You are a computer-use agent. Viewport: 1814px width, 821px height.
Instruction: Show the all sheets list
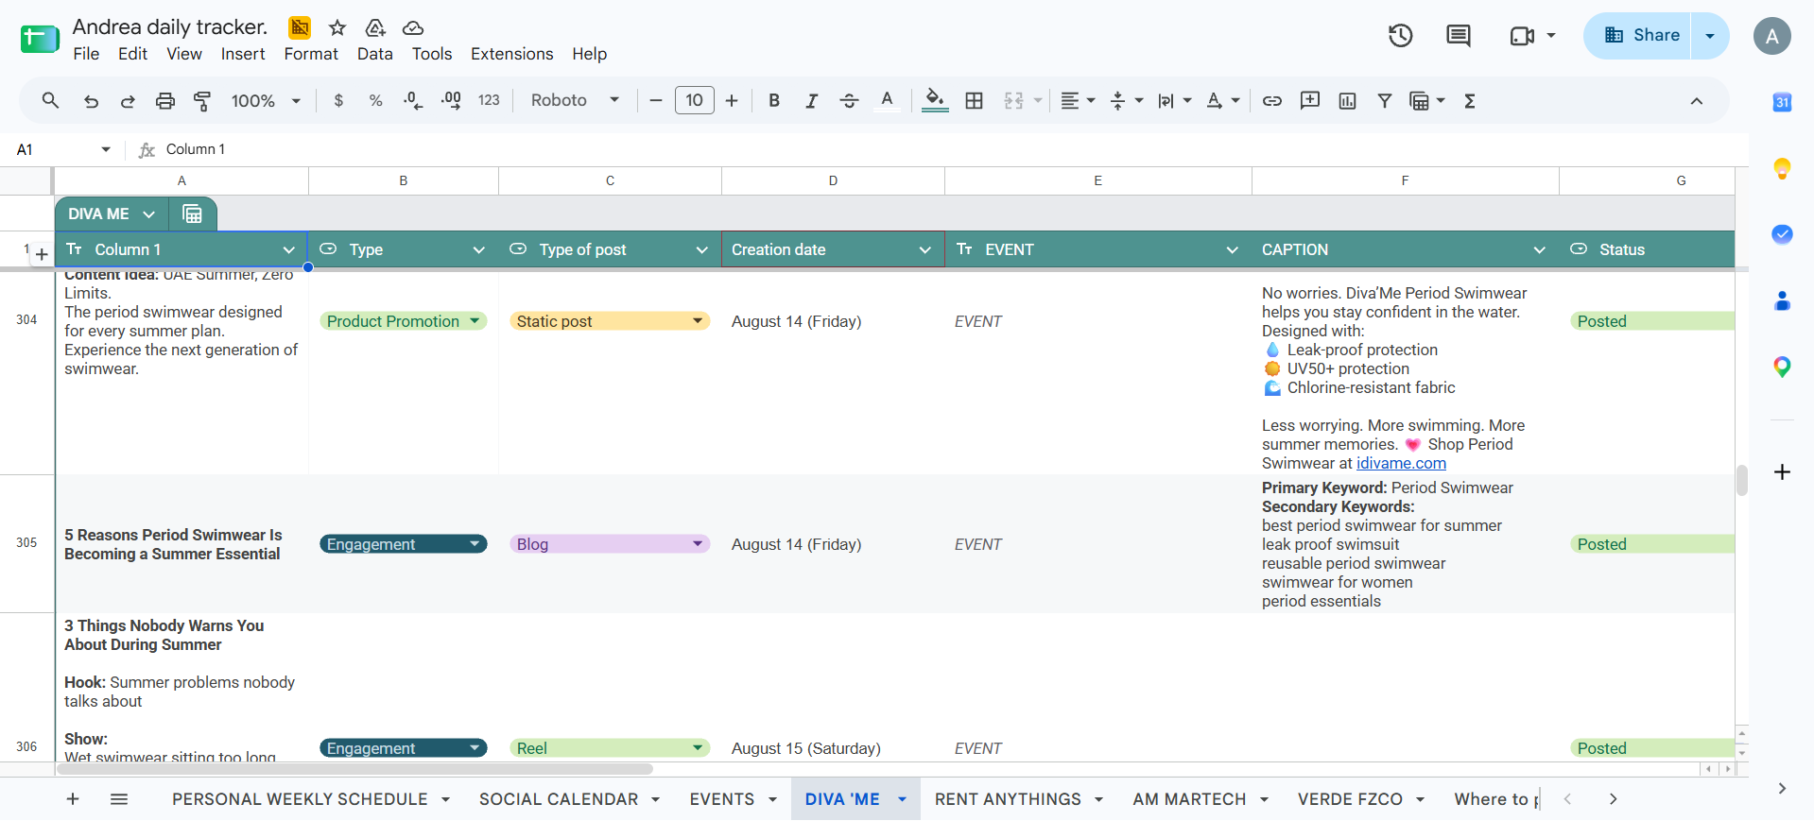(119, 799)
